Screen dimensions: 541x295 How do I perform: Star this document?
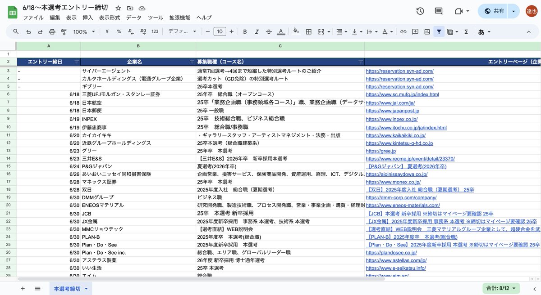click(118, 8)
